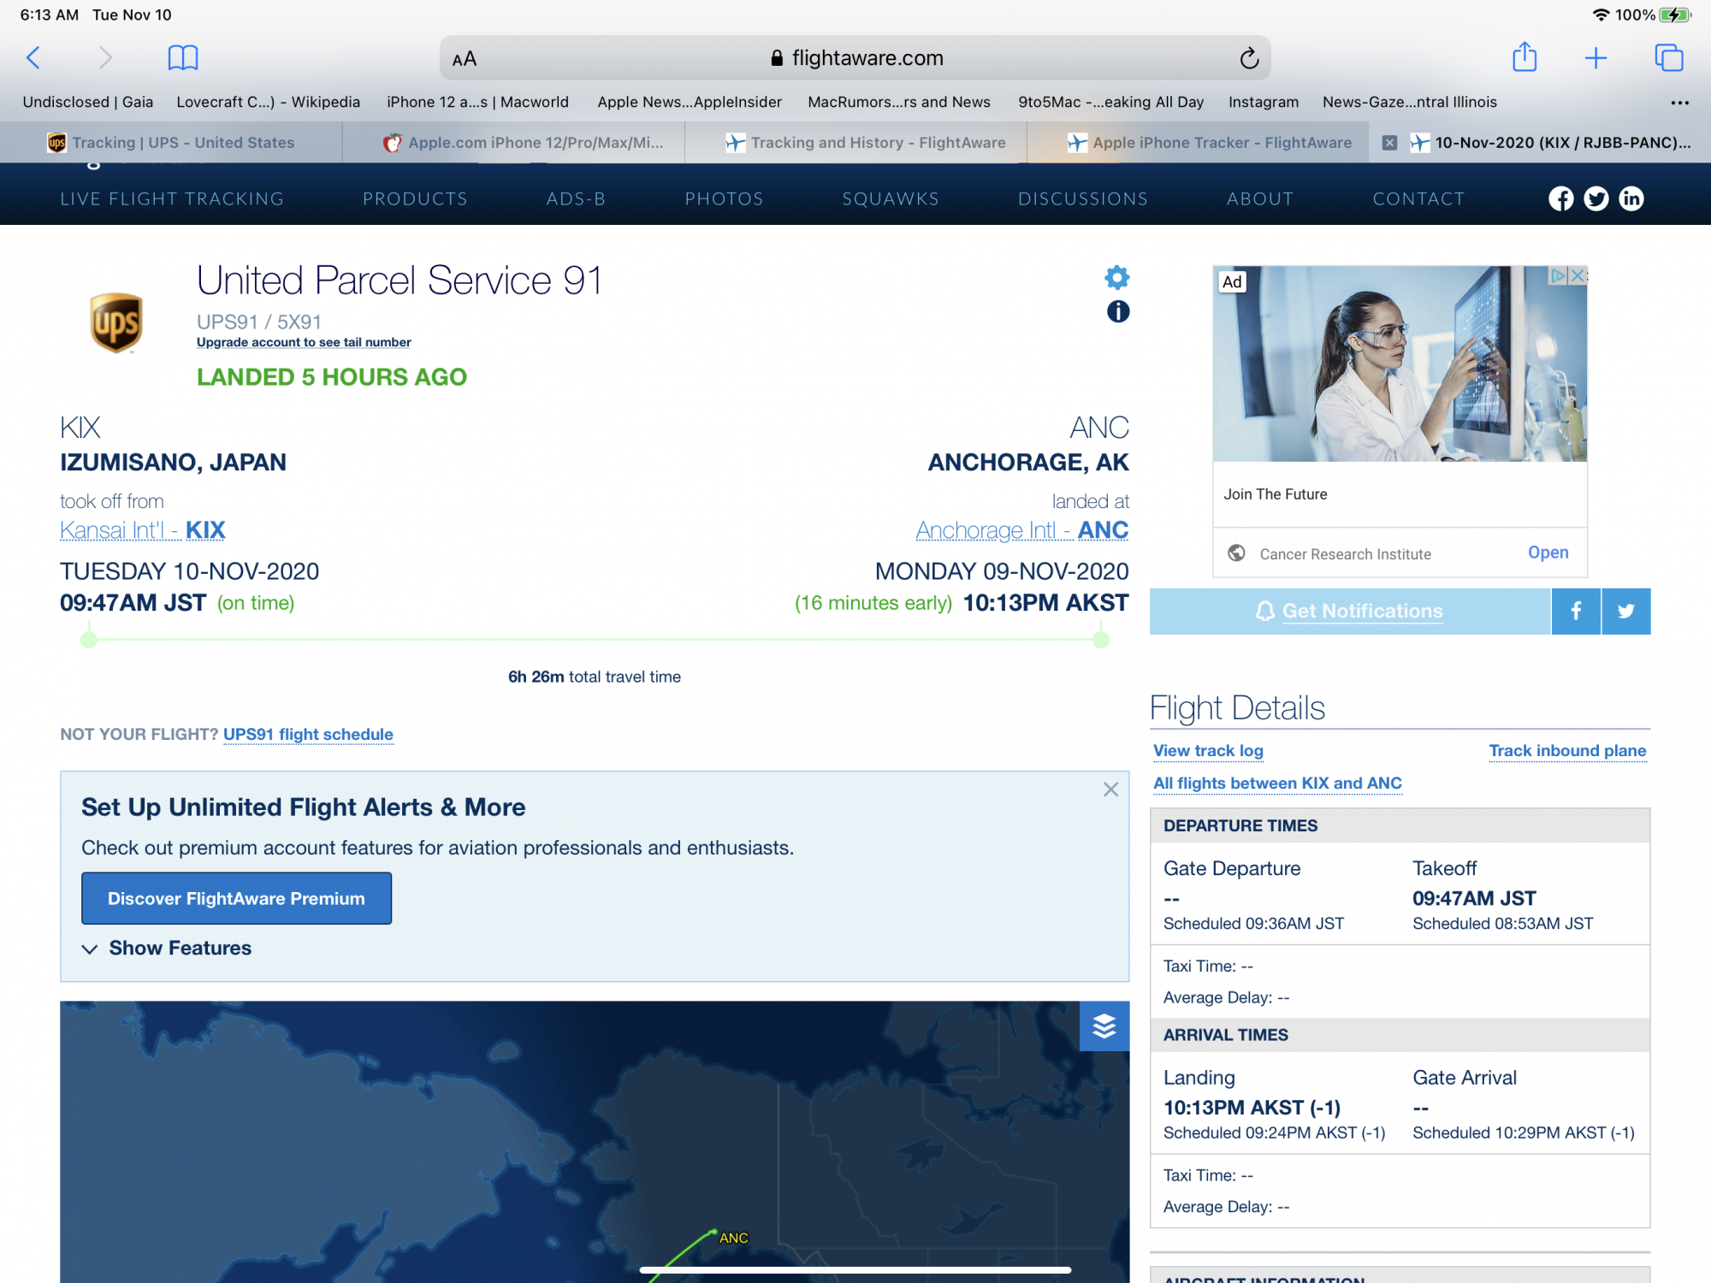
Task: Select '6h 26m total travel time' text
Action: (x=595, y=677)
